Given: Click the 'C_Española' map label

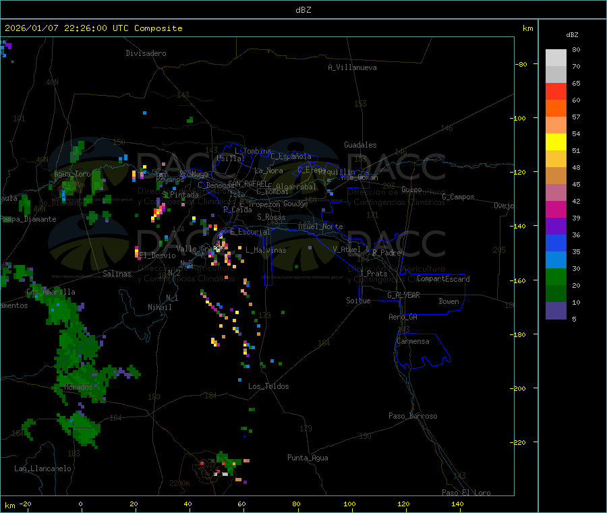Looking at the screenshot, I should [291, 156].
